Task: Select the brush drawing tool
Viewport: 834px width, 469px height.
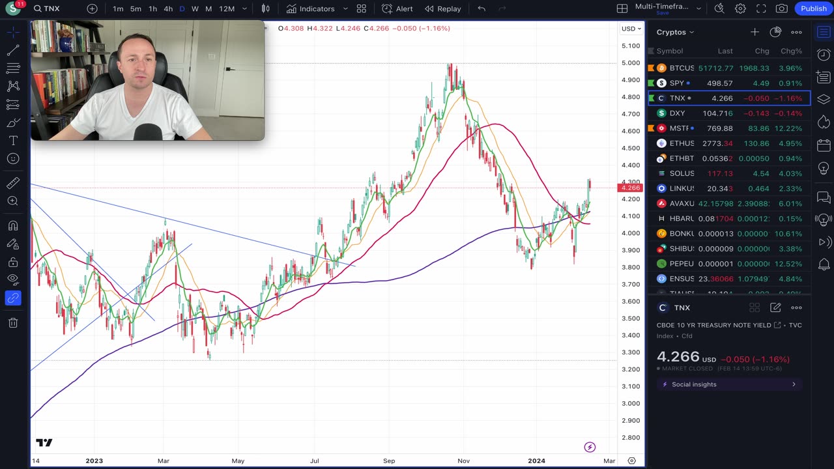Action: pyautogui.click(x=13, y=122)
